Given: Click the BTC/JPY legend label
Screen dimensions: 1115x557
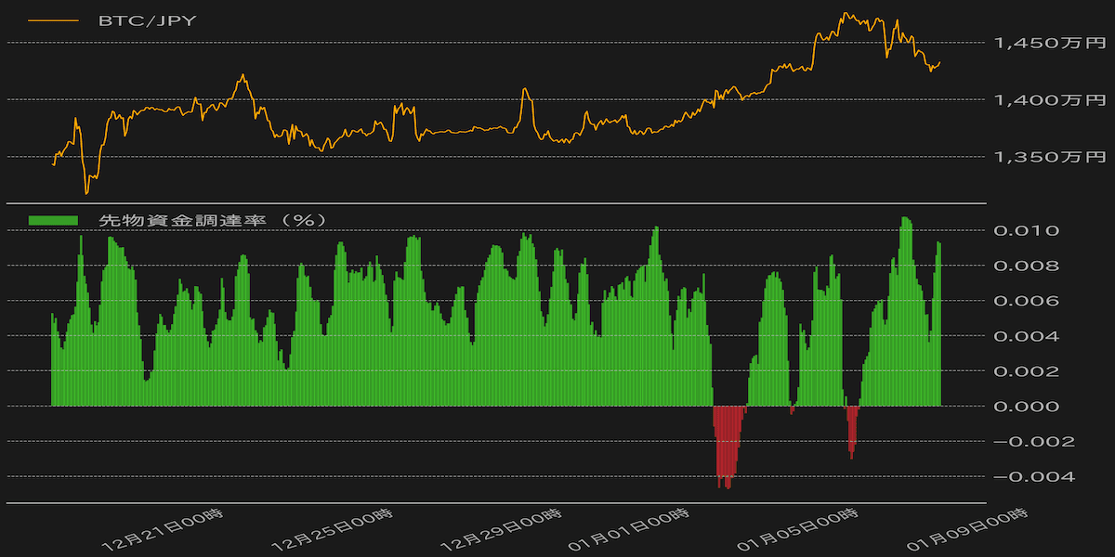Looking at the screenshot, I should [x=147, y=20].
